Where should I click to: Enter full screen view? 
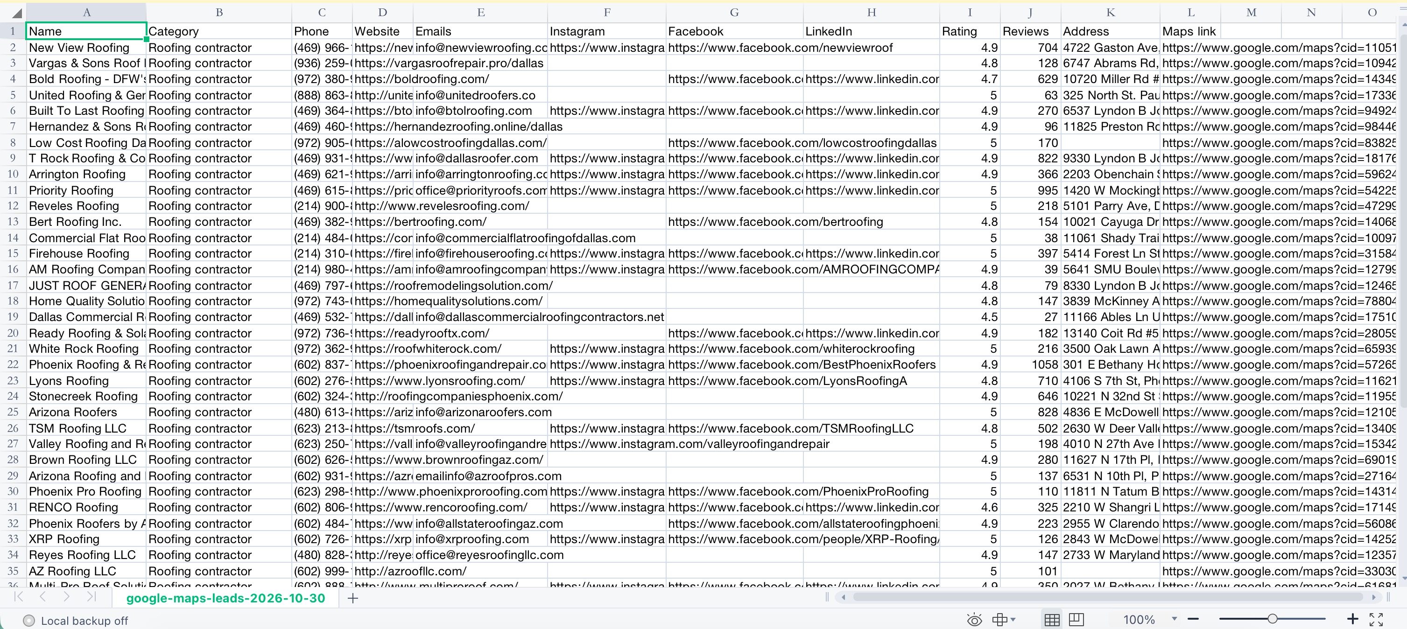coord(1376,619)
